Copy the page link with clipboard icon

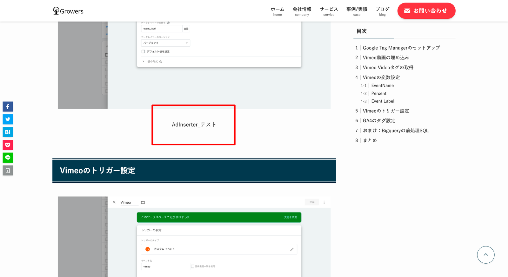8,171
